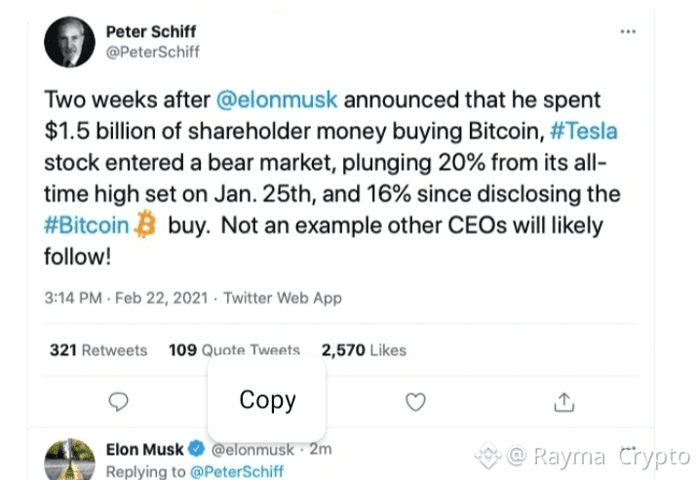The width and height of the screenshot is (698, 480).
Task: Click the Elon Musk name in the reply
Action: 144,450
